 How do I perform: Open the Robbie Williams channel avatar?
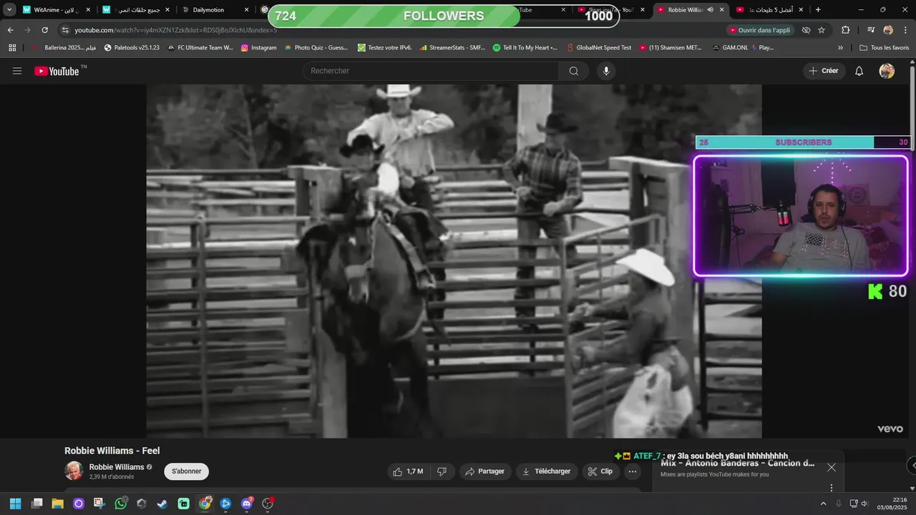point(74,471)
